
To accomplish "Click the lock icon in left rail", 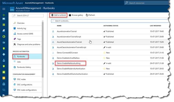I will (x=4, y=84).
